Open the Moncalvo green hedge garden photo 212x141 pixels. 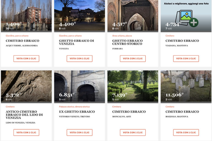pyautogui.click(x=133, y=87)
